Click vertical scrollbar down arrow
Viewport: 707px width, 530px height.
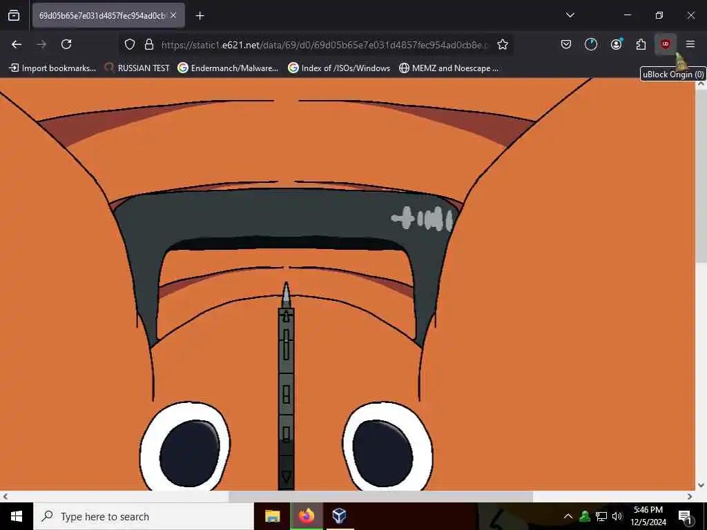point(701,485)
